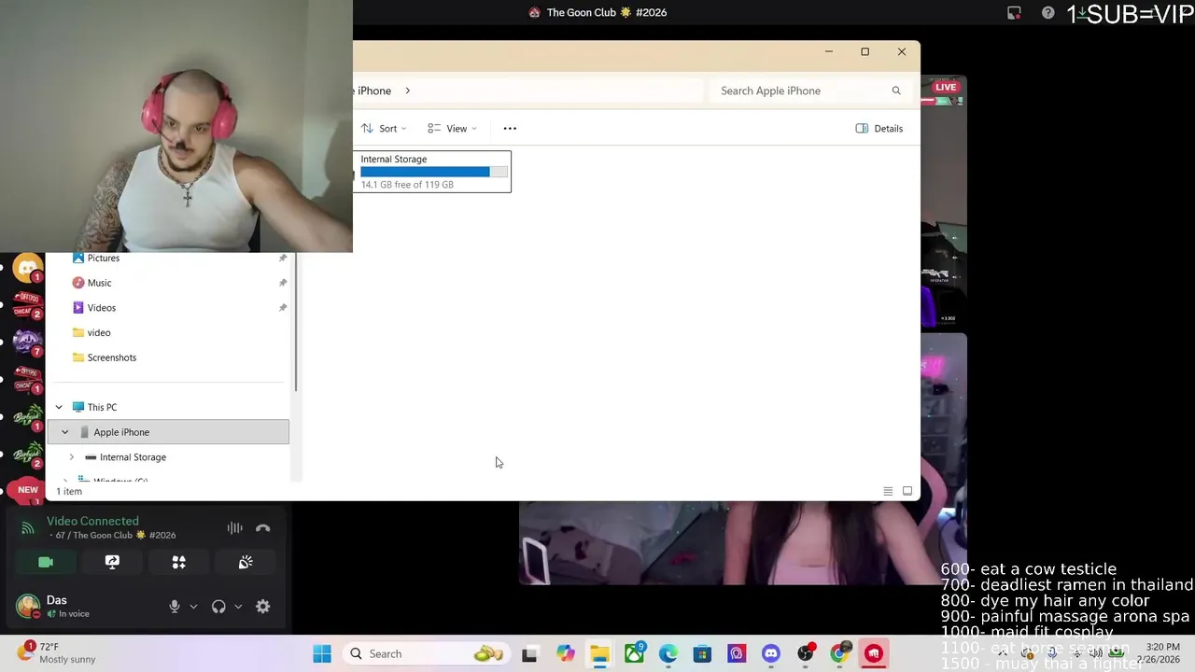Collapse the Apple iPhone tree node
The image size is (1195, 672).
click(64, 432)
